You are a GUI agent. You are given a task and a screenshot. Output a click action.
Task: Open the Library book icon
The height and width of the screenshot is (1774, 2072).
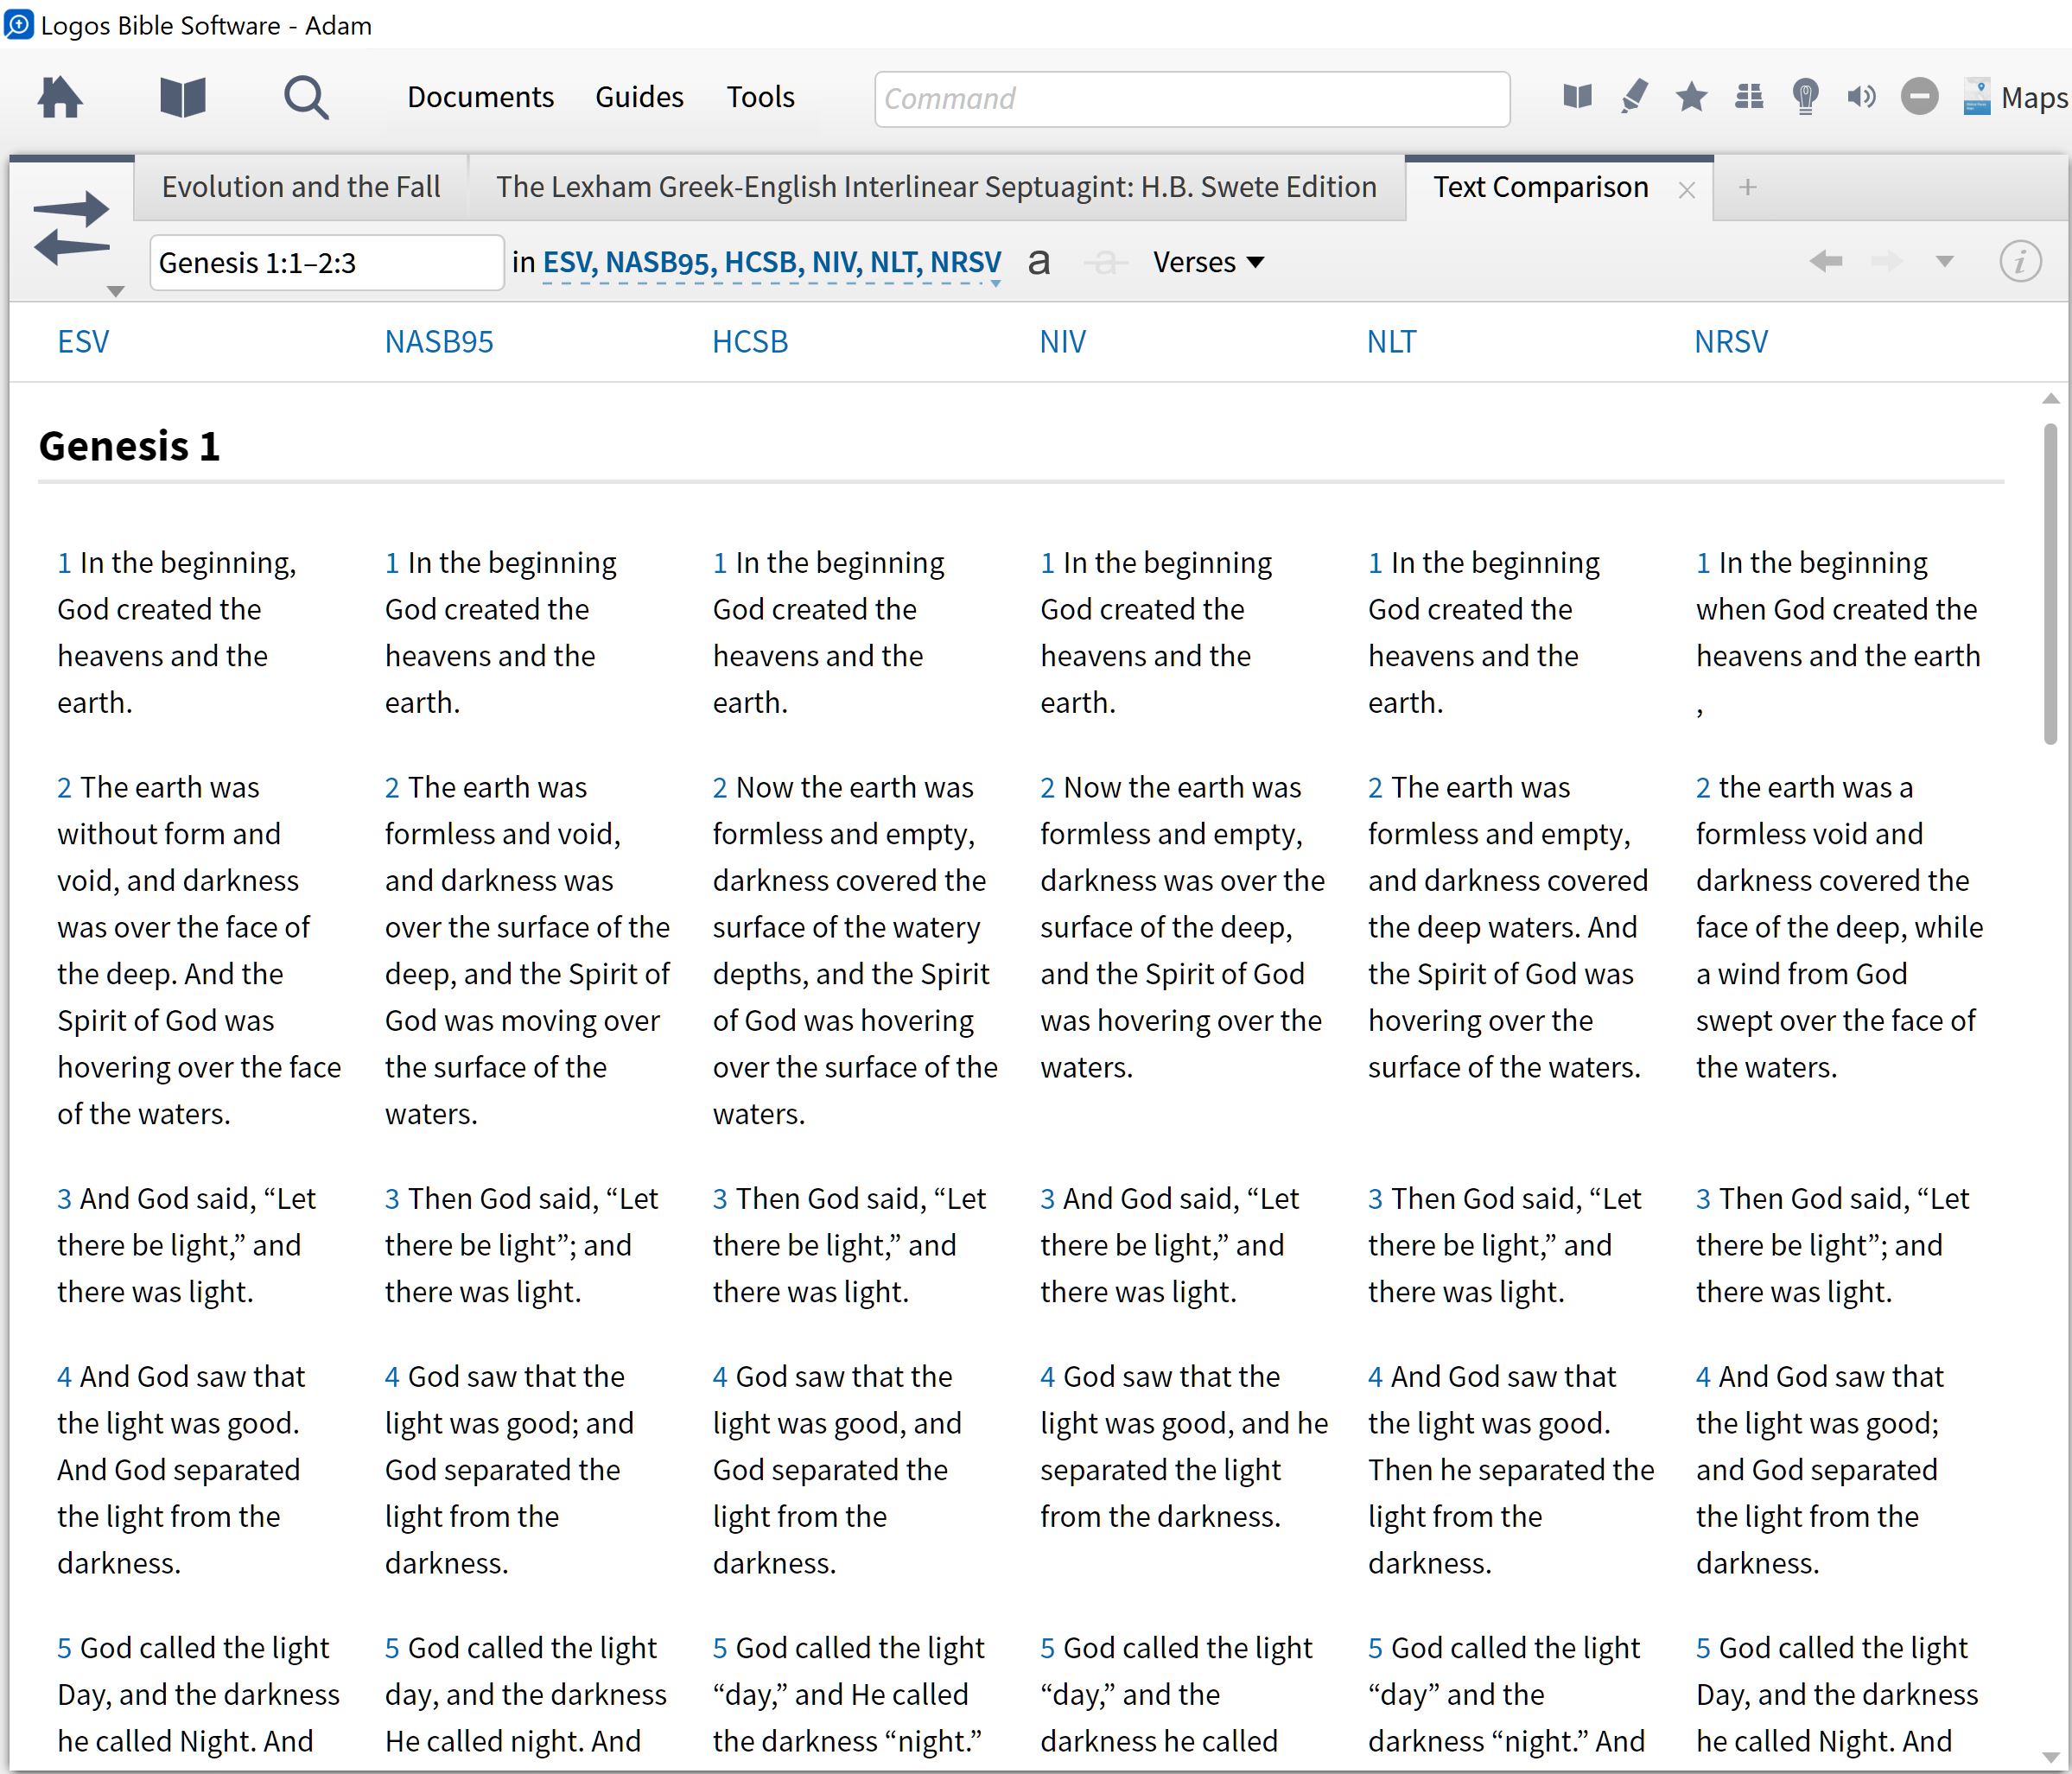182,97
